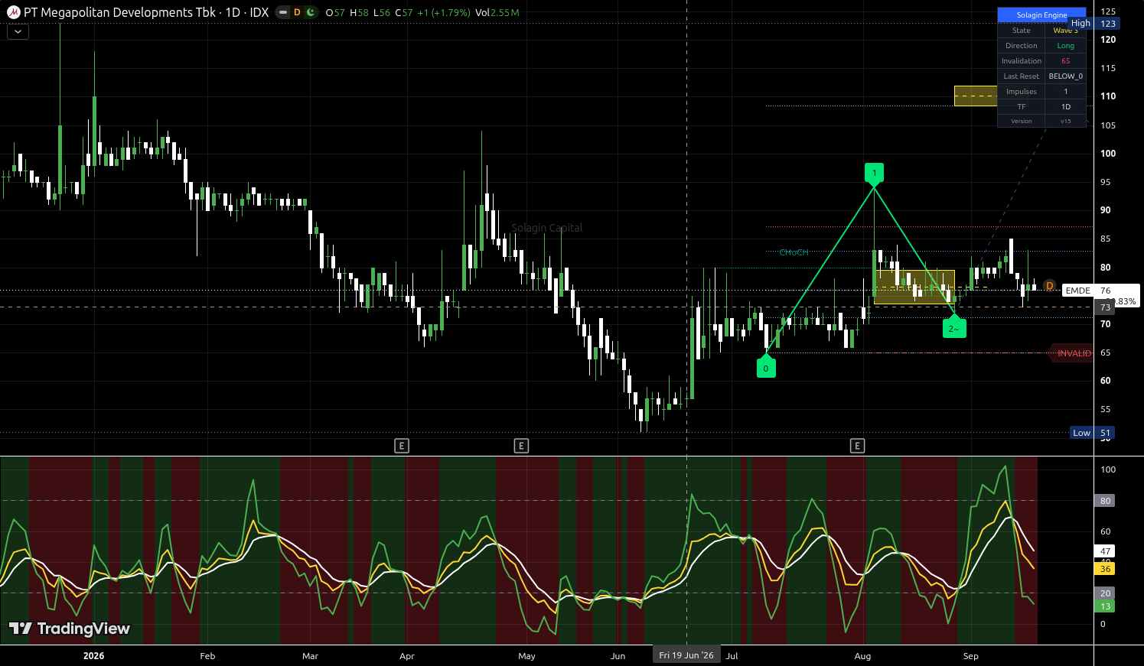
Task: Click the Version value v15
Action: point(1065,122)
